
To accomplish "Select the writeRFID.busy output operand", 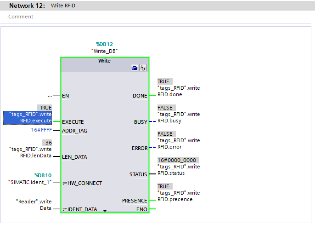I will [x=178, y=117].
